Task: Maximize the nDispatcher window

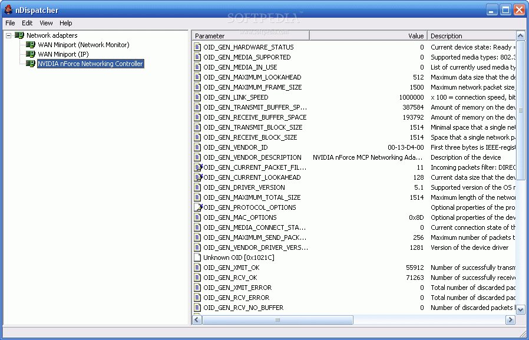Action: 505,10
